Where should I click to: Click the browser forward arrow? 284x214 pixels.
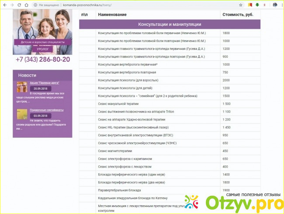[x=11, y=5]
